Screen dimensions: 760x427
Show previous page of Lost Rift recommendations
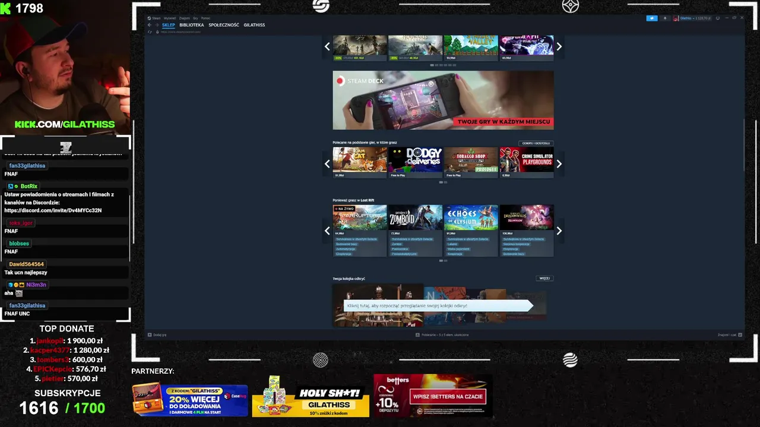[327, 231]
